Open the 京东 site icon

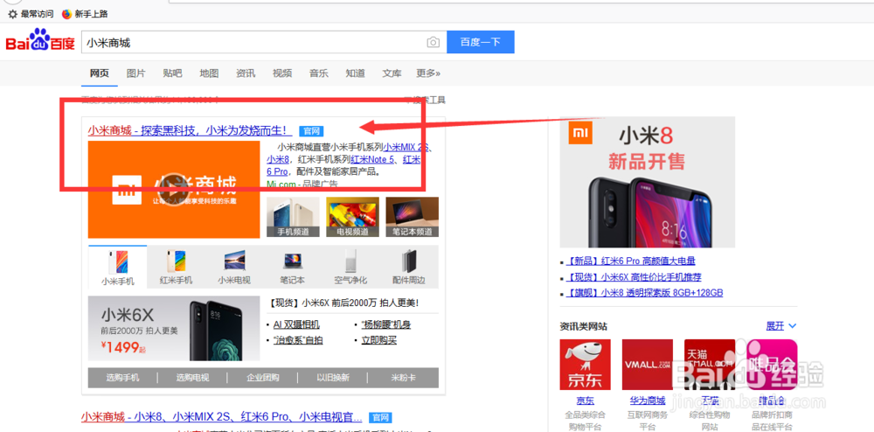[586, 365]
